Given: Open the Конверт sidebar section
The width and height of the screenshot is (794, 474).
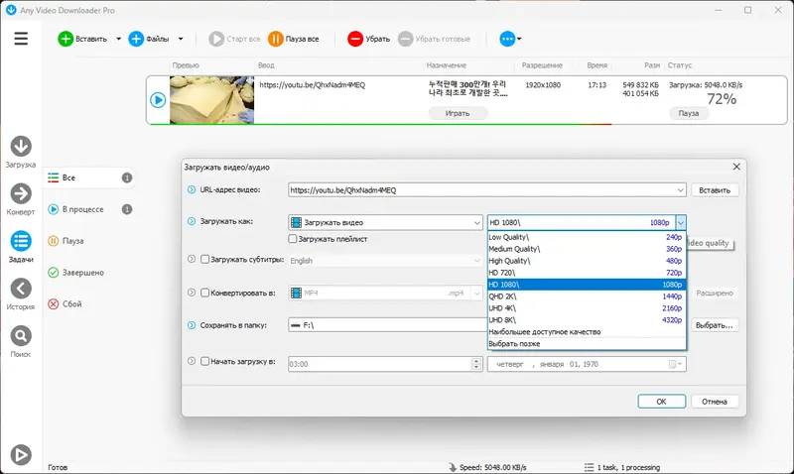Looking at the screenshot, I should click(21, 199).
